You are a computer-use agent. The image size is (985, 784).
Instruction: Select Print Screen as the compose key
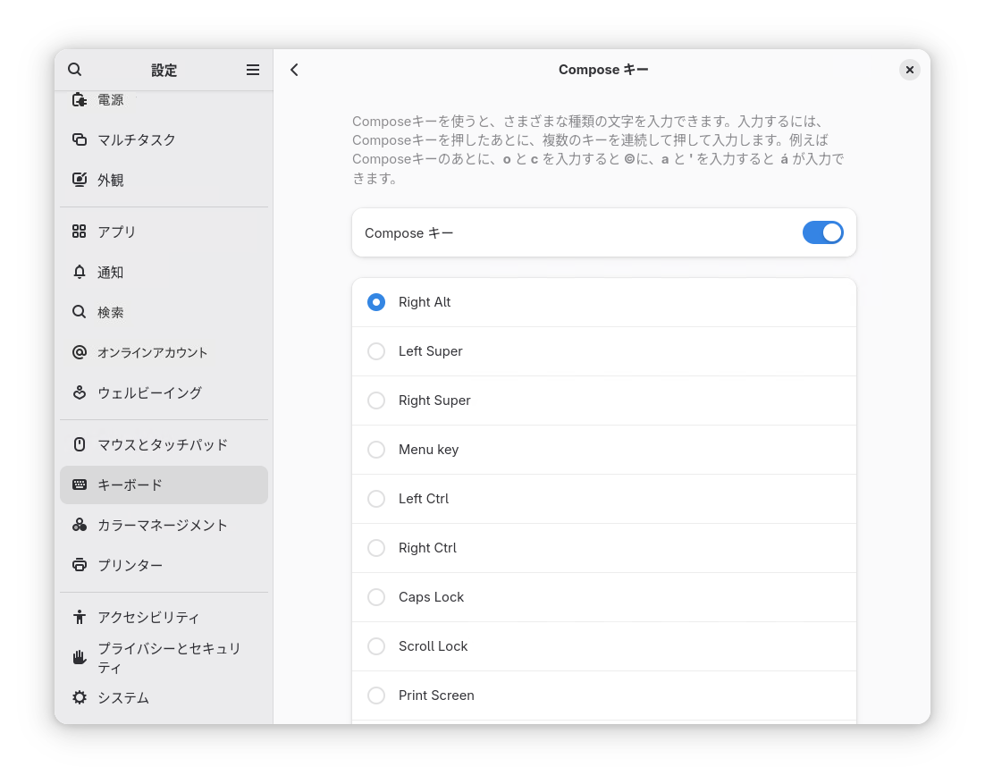point(376,695)
